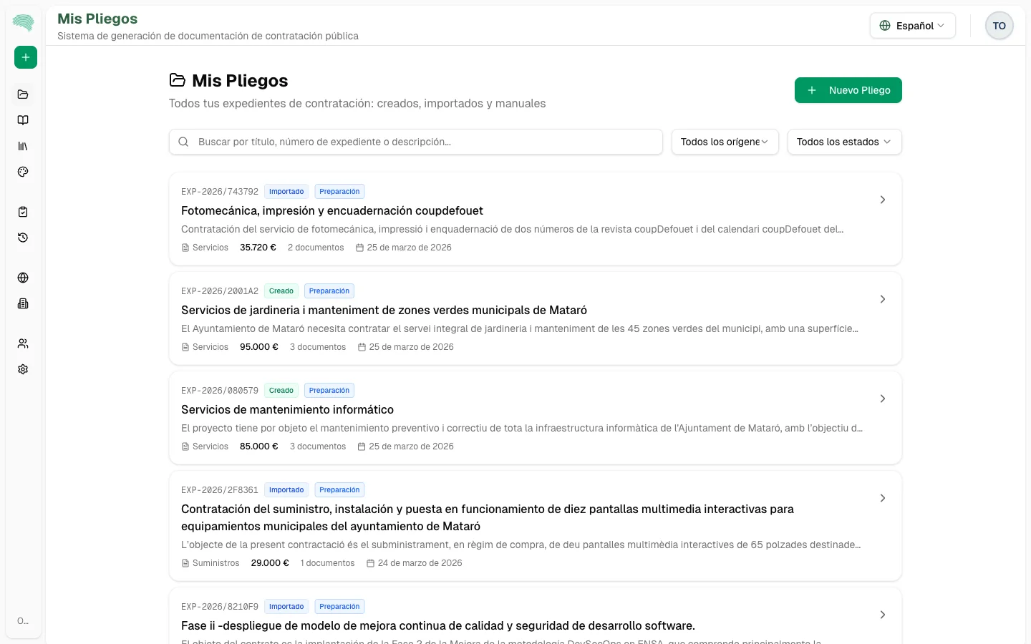Open the library shelves icon in sidebar
The image size is (1031, 644).
click(x=23, y=146)
